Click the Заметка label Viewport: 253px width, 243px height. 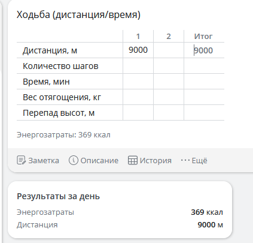tap(44, 161)
